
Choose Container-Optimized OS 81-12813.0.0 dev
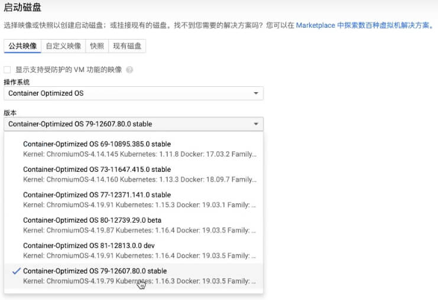[134, 250]
